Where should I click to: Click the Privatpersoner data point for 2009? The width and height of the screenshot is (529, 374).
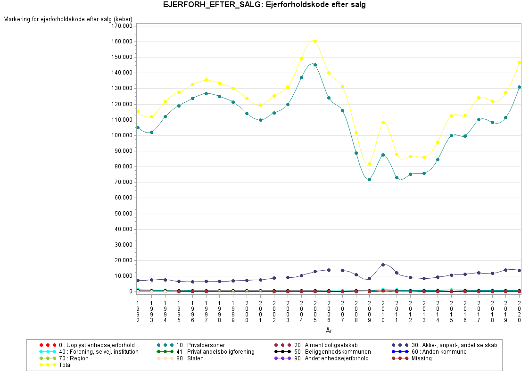pyautogui.click(x=369, y=179)
